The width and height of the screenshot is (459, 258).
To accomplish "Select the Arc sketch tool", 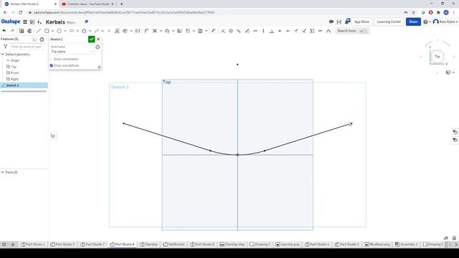I will pos(72,31).
